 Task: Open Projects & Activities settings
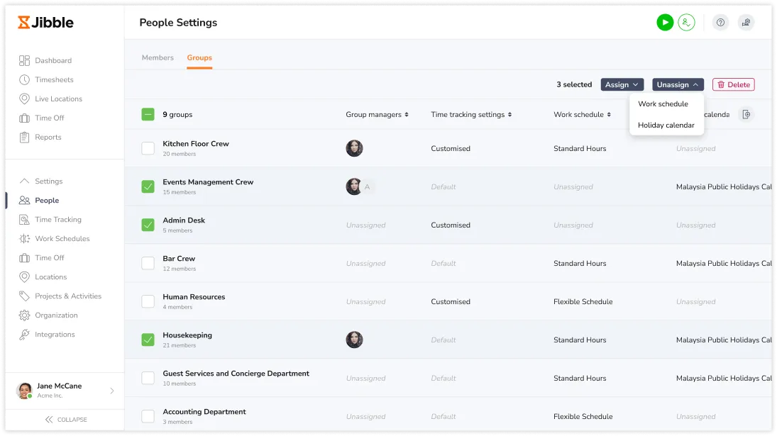68,296
